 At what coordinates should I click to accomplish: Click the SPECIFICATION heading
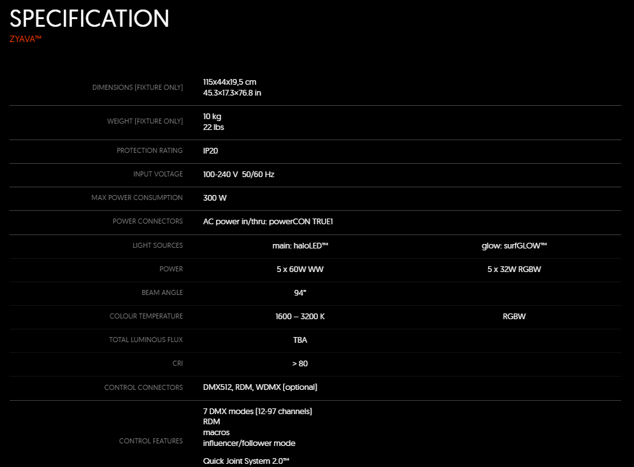pyautogui.click(x=89, y=18)
